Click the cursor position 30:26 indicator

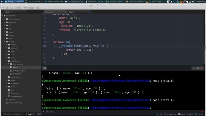pos(39,114)
